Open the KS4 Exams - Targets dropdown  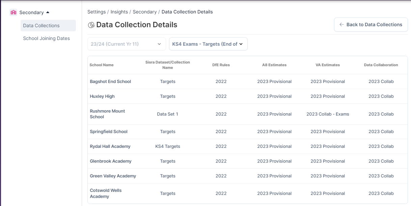(208, 44)
